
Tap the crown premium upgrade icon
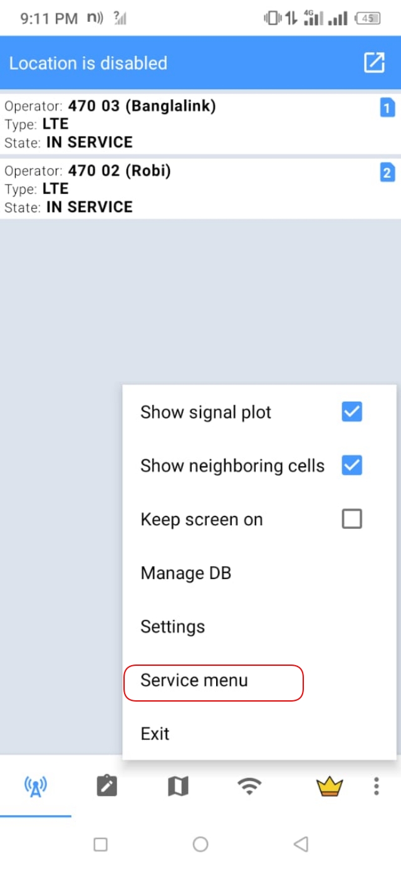coord(330,784)
